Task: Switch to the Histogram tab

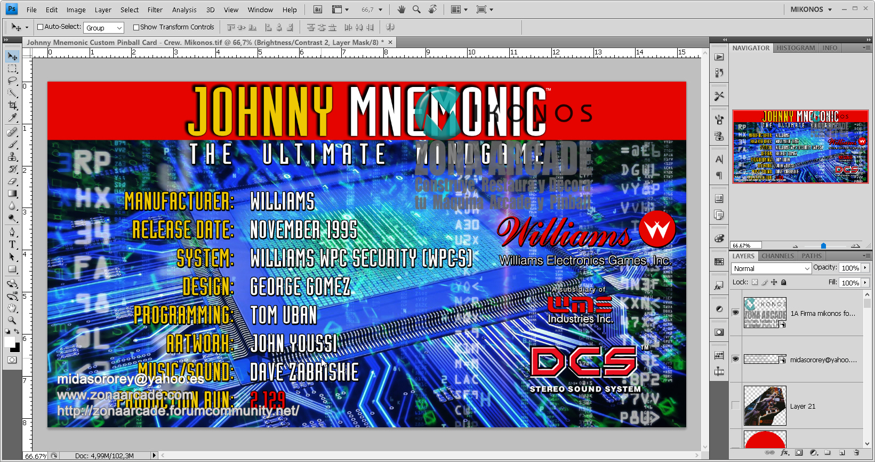Action: coord(796,48)
